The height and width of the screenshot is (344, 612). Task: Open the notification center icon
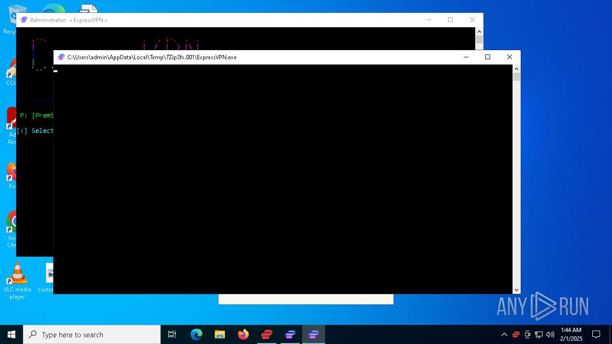[x=596, y=334]
